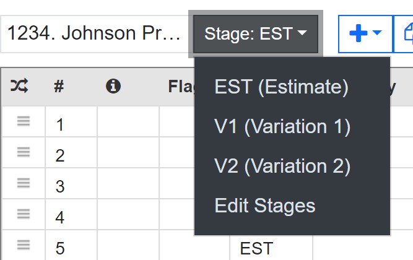Collapse the Stage: EST dropdown
The image size is (413, 260).
click(256, 34)
